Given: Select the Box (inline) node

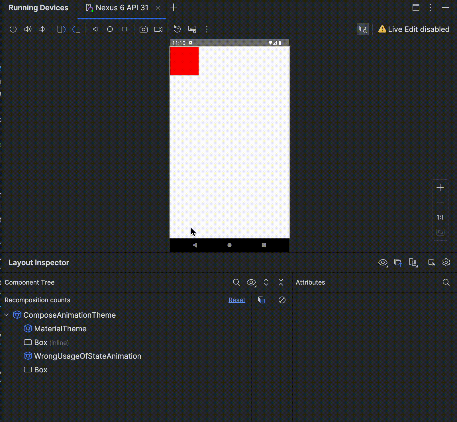Looking at the screenshot, I should coord(52,342).
